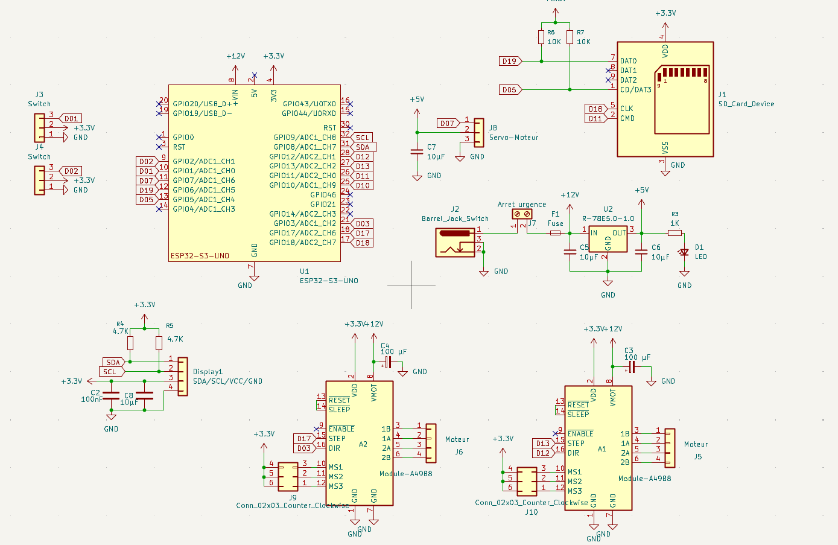The image size is (838, 545).
Task: Select capacitor C8 symbol
Action: (x=145, y=395)
